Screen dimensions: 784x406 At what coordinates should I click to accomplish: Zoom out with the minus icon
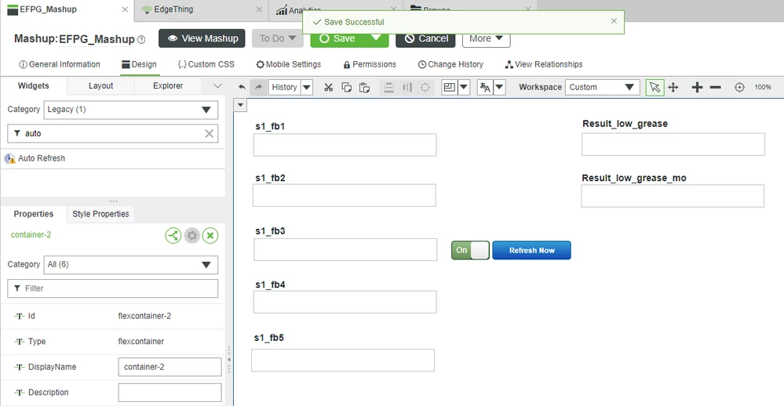tap(716, 87)
